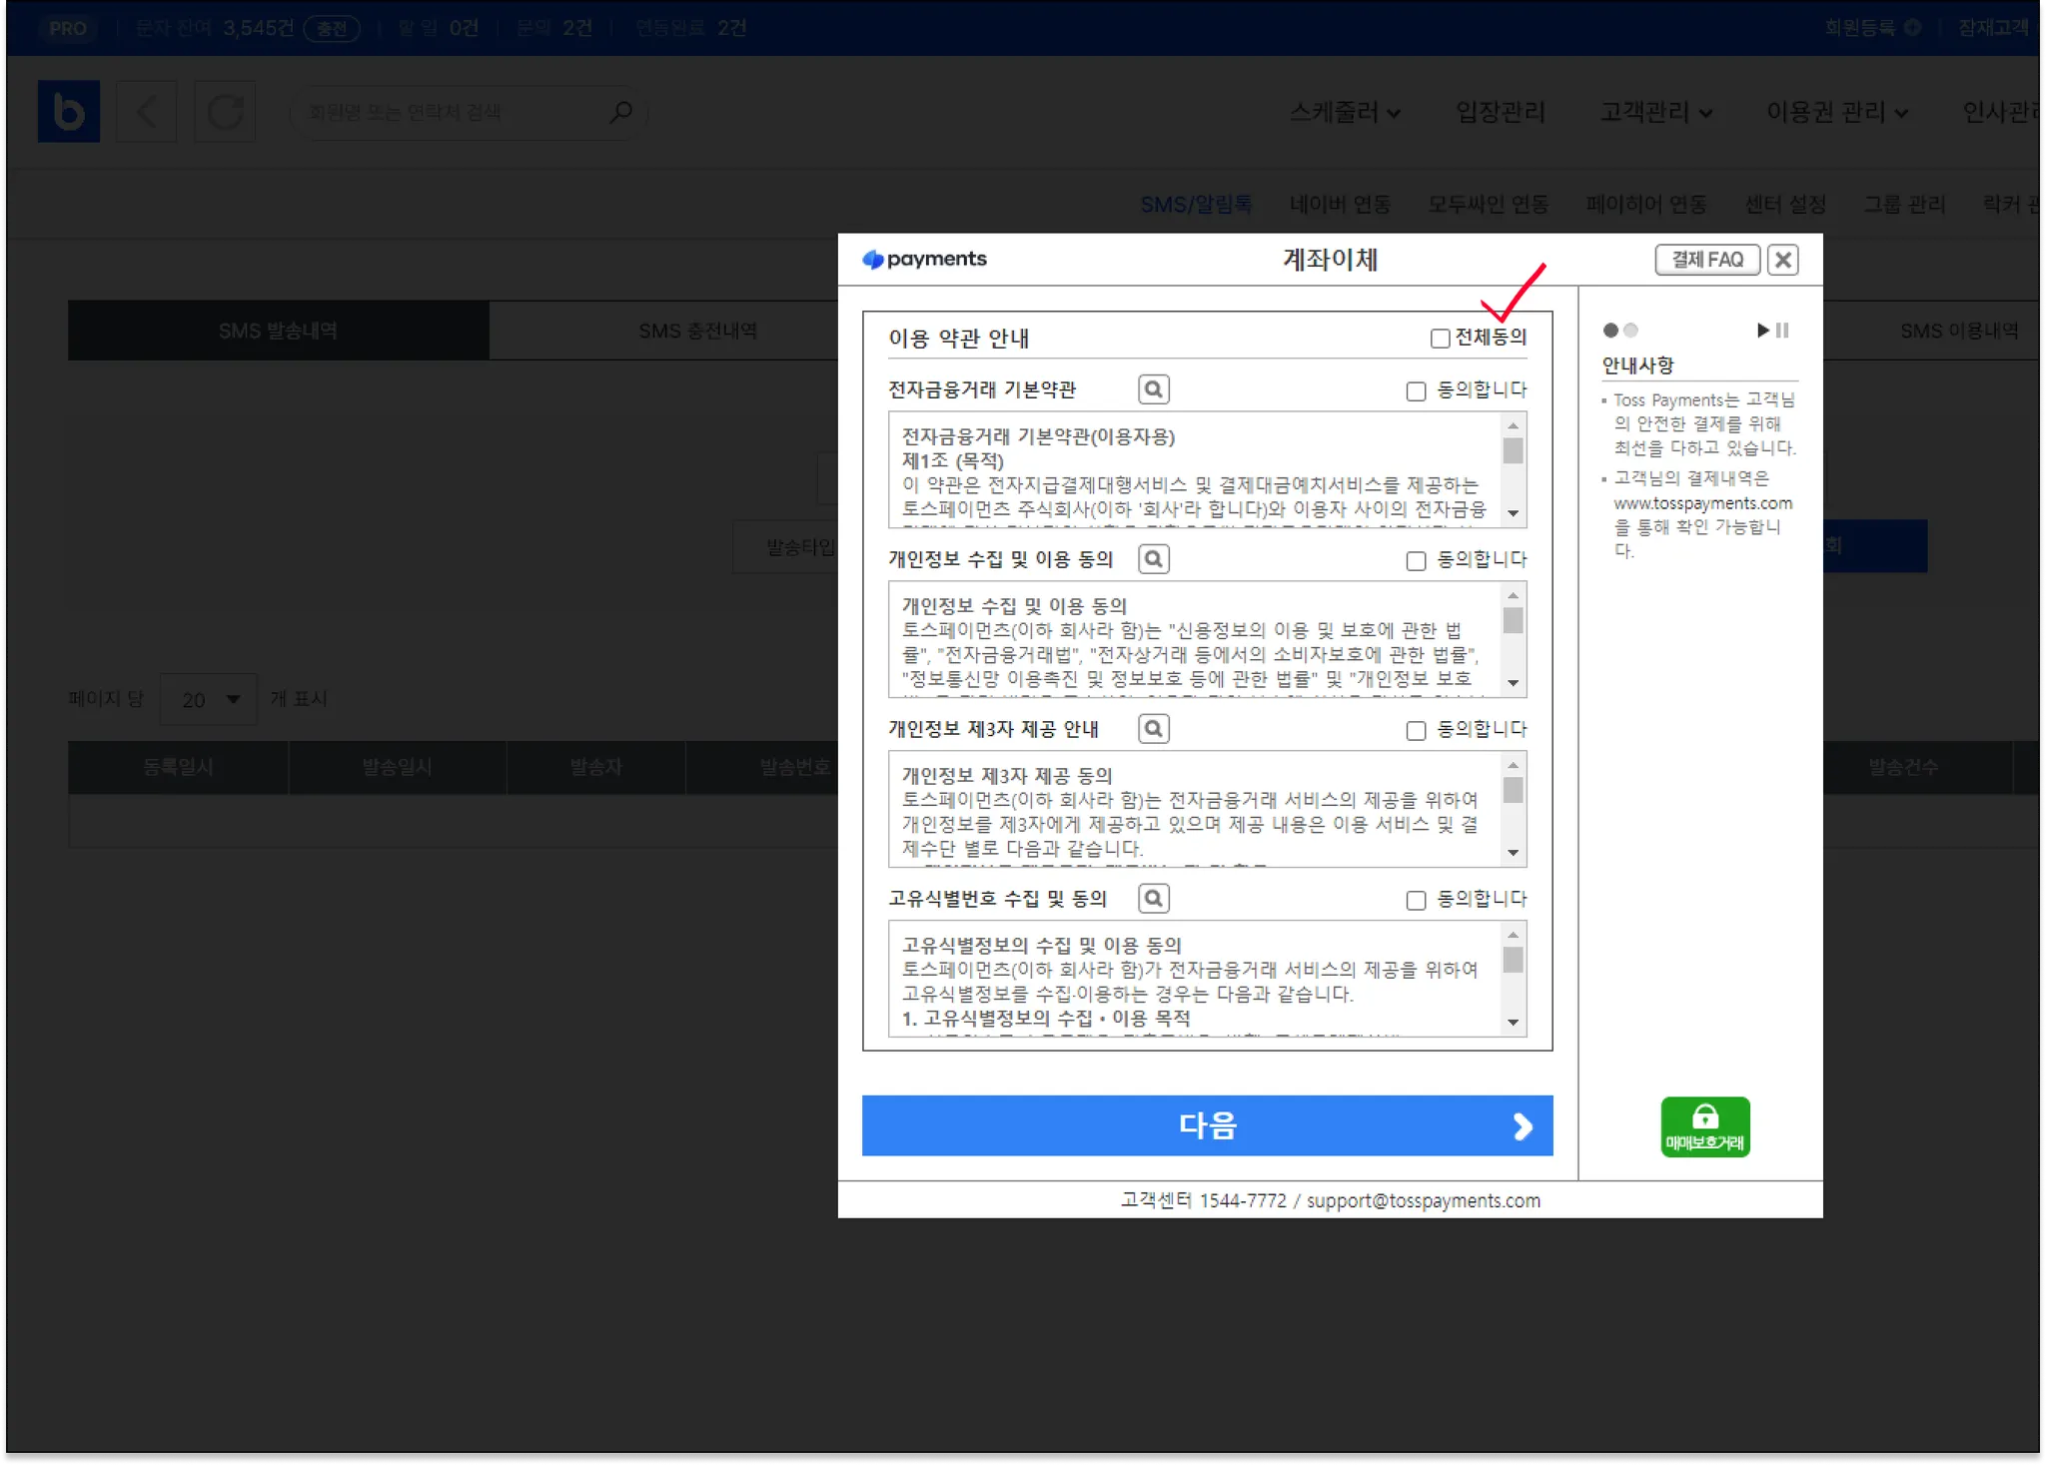Open the 고객관리 dropdown menu
Screen dimensions: 2046x1465
tap(1655, 113)
